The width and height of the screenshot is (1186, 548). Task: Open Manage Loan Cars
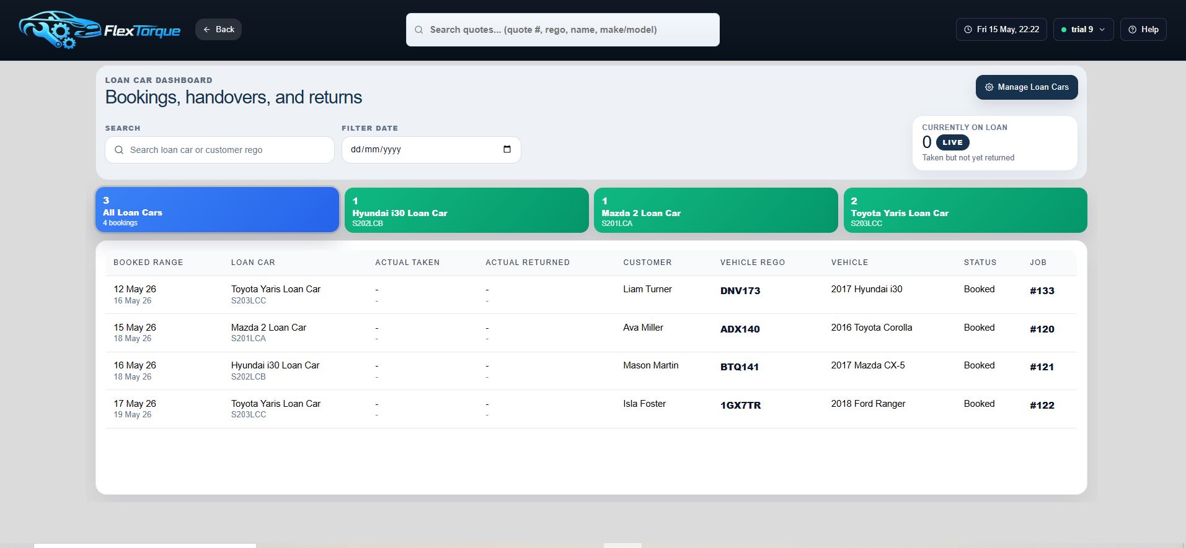coord(1027,87)
